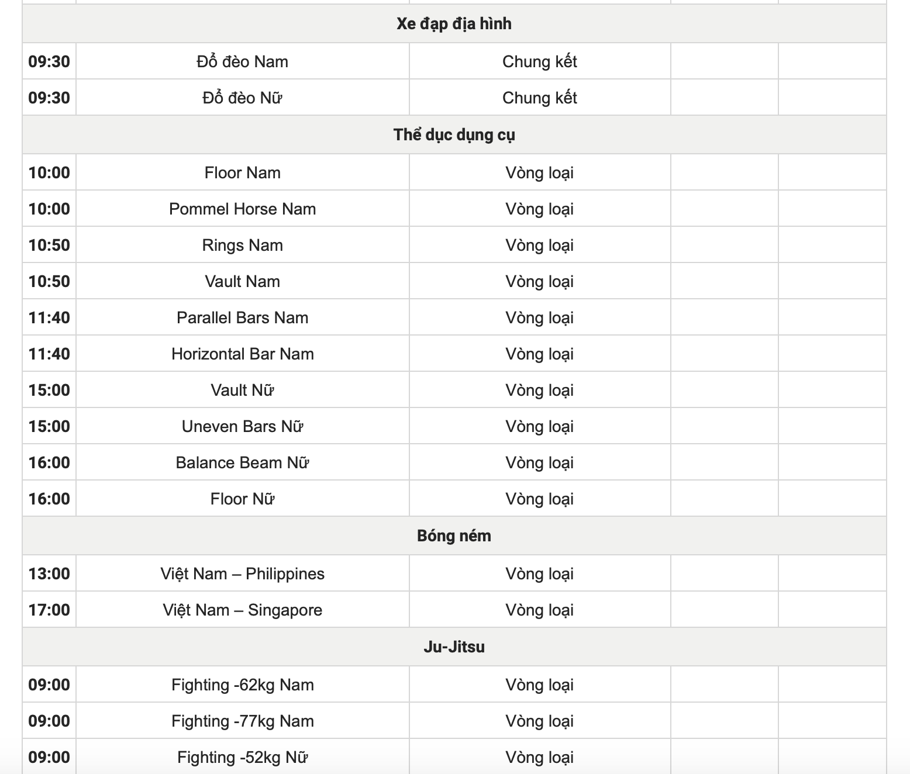Select the "Balance Beam Nữ" event cell
910x774 pixels.
[x=242, y=462]
